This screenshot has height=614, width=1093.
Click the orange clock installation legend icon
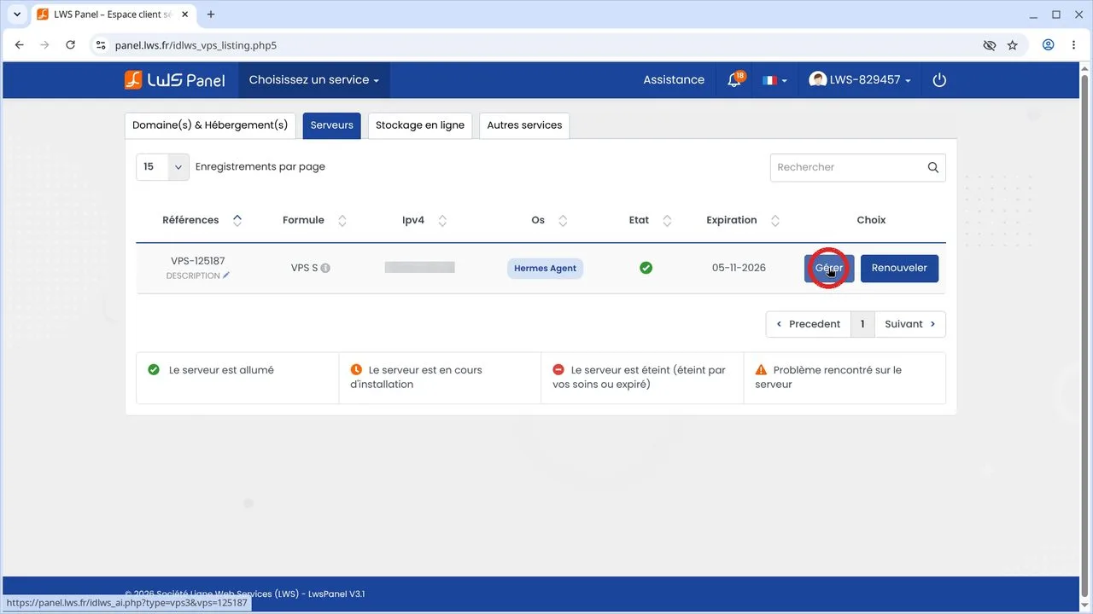(356, 370)
